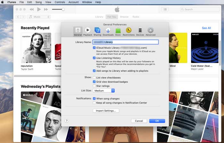
Task: Open the Advanced preferences pane
Action: pos(150,32)
